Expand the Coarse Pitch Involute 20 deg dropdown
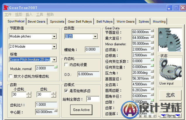 click(54, 60)
